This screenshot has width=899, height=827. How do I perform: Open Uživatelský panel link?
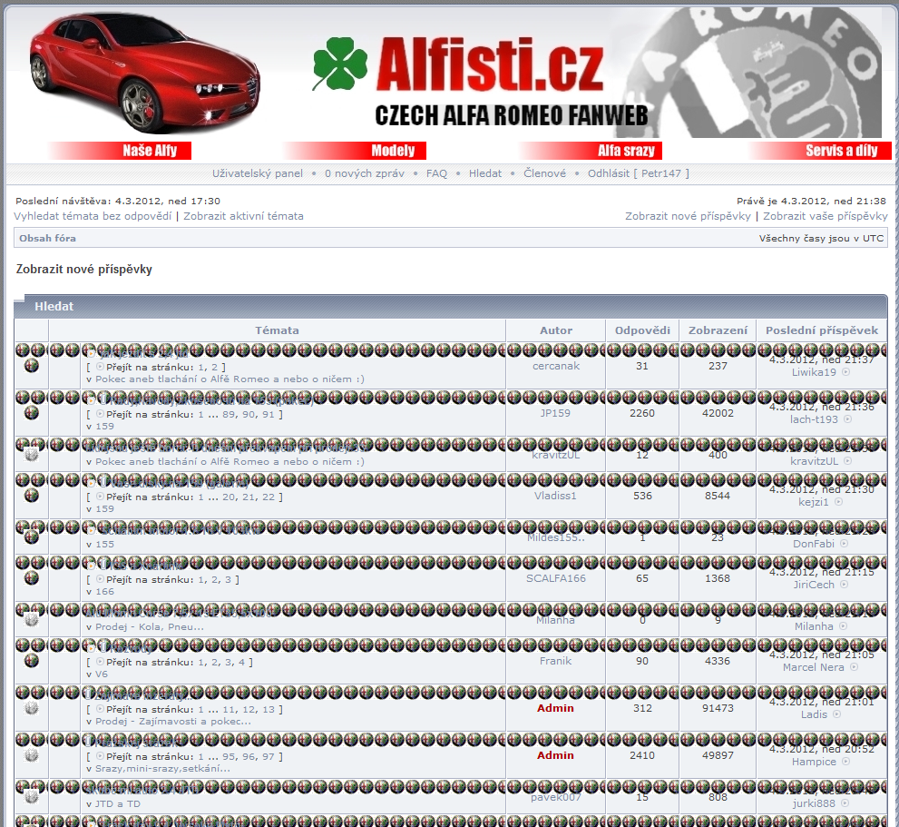[258, 173]
